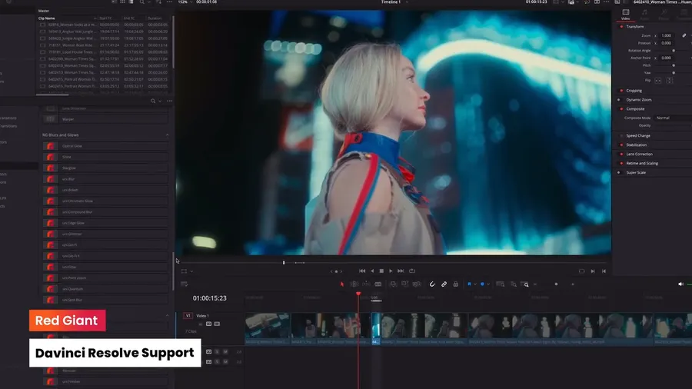Select the Optical Glow effect
The height and width of the screenshot is (389, 692).
click(105, 146)
